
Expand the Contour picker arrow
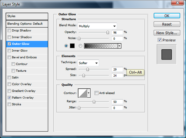pyautogui.click(x=89, y=93)
